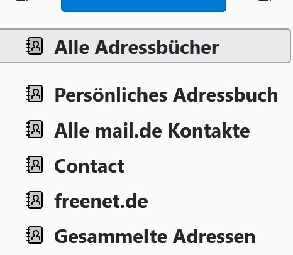Click the freenet.de address book icon
This screenshot has height=255, width=293.
(x=35, y=200)
